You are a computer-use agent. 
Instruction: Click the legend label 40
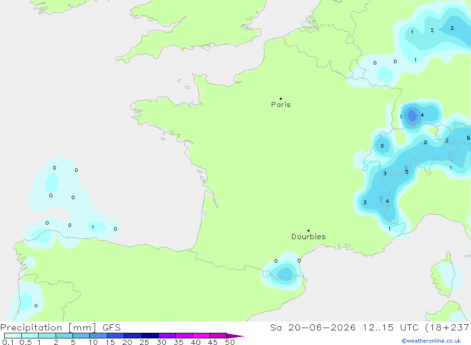(195, 342)
